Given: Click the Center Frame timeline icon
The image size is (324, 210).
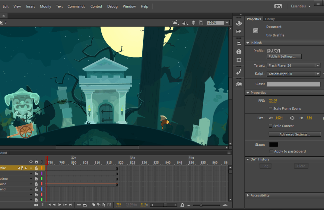Looking at the screenshot, I should tap(79, 205).
